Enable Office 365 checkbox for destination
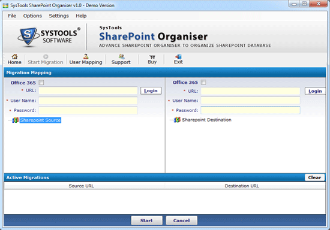The height and width of the screenshot is (230, 330). (x=203, y=82)
